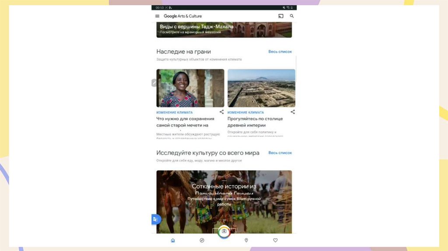Click the Google Arts & Culture logo
Image resolution: width=448 pixels, height=251 pixels.
click(182, 16)
